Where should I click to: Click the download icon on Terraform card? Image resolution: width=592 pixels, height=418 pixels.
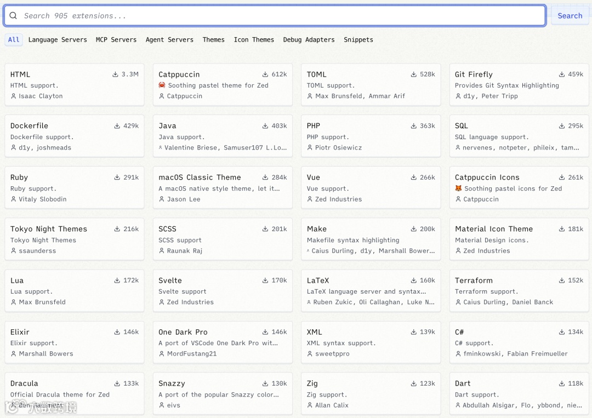(x=562, y=280)
